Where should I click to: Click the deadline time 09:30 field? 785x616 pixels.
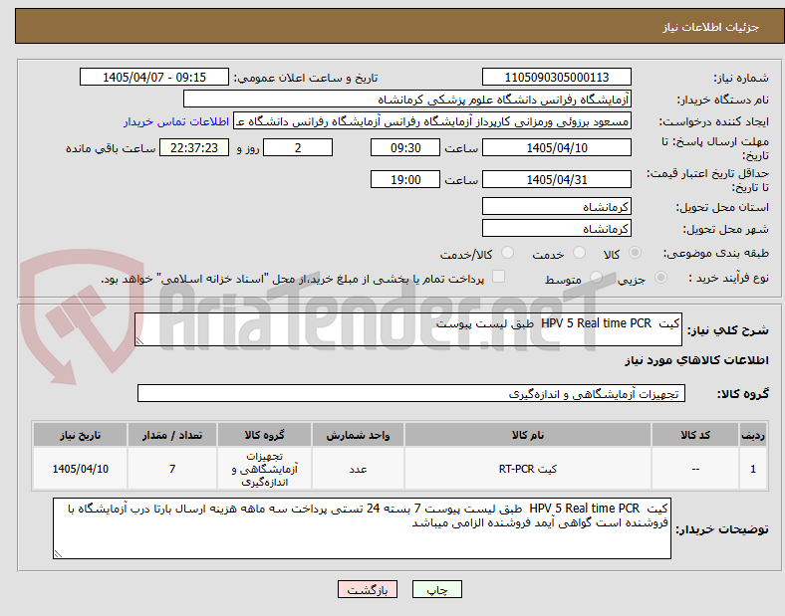tap(405, 148)
